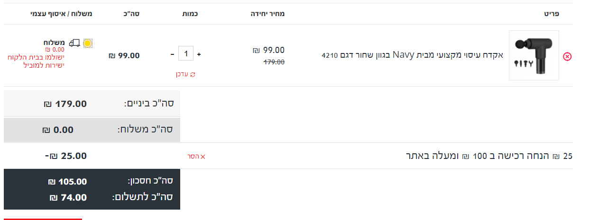
Task: Click the פריט column header
Action: pos(552,14)
